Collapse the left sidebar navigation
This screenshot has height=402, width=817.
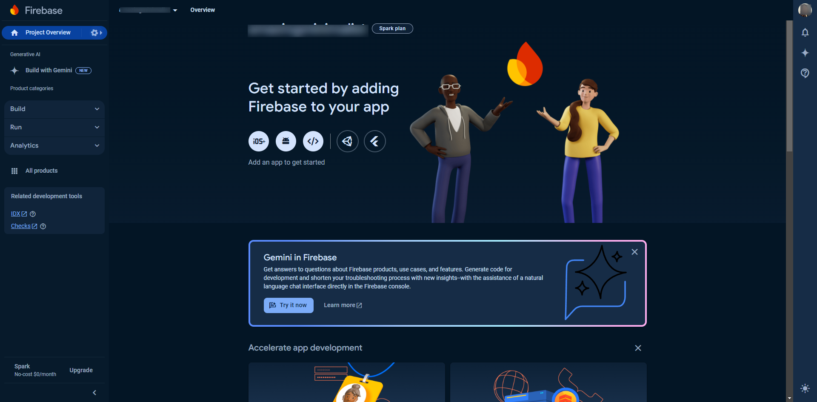pos(94,393)
